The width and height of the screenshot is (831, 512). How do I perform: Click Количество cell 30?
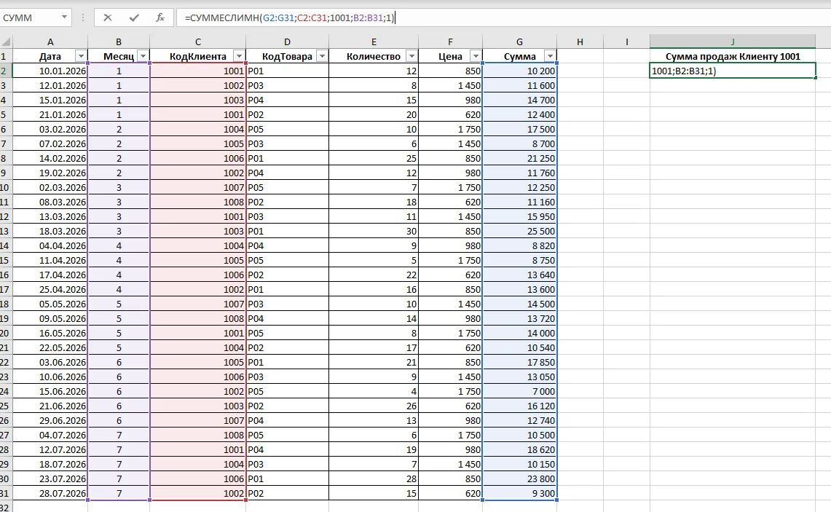[x=374, y=231]
